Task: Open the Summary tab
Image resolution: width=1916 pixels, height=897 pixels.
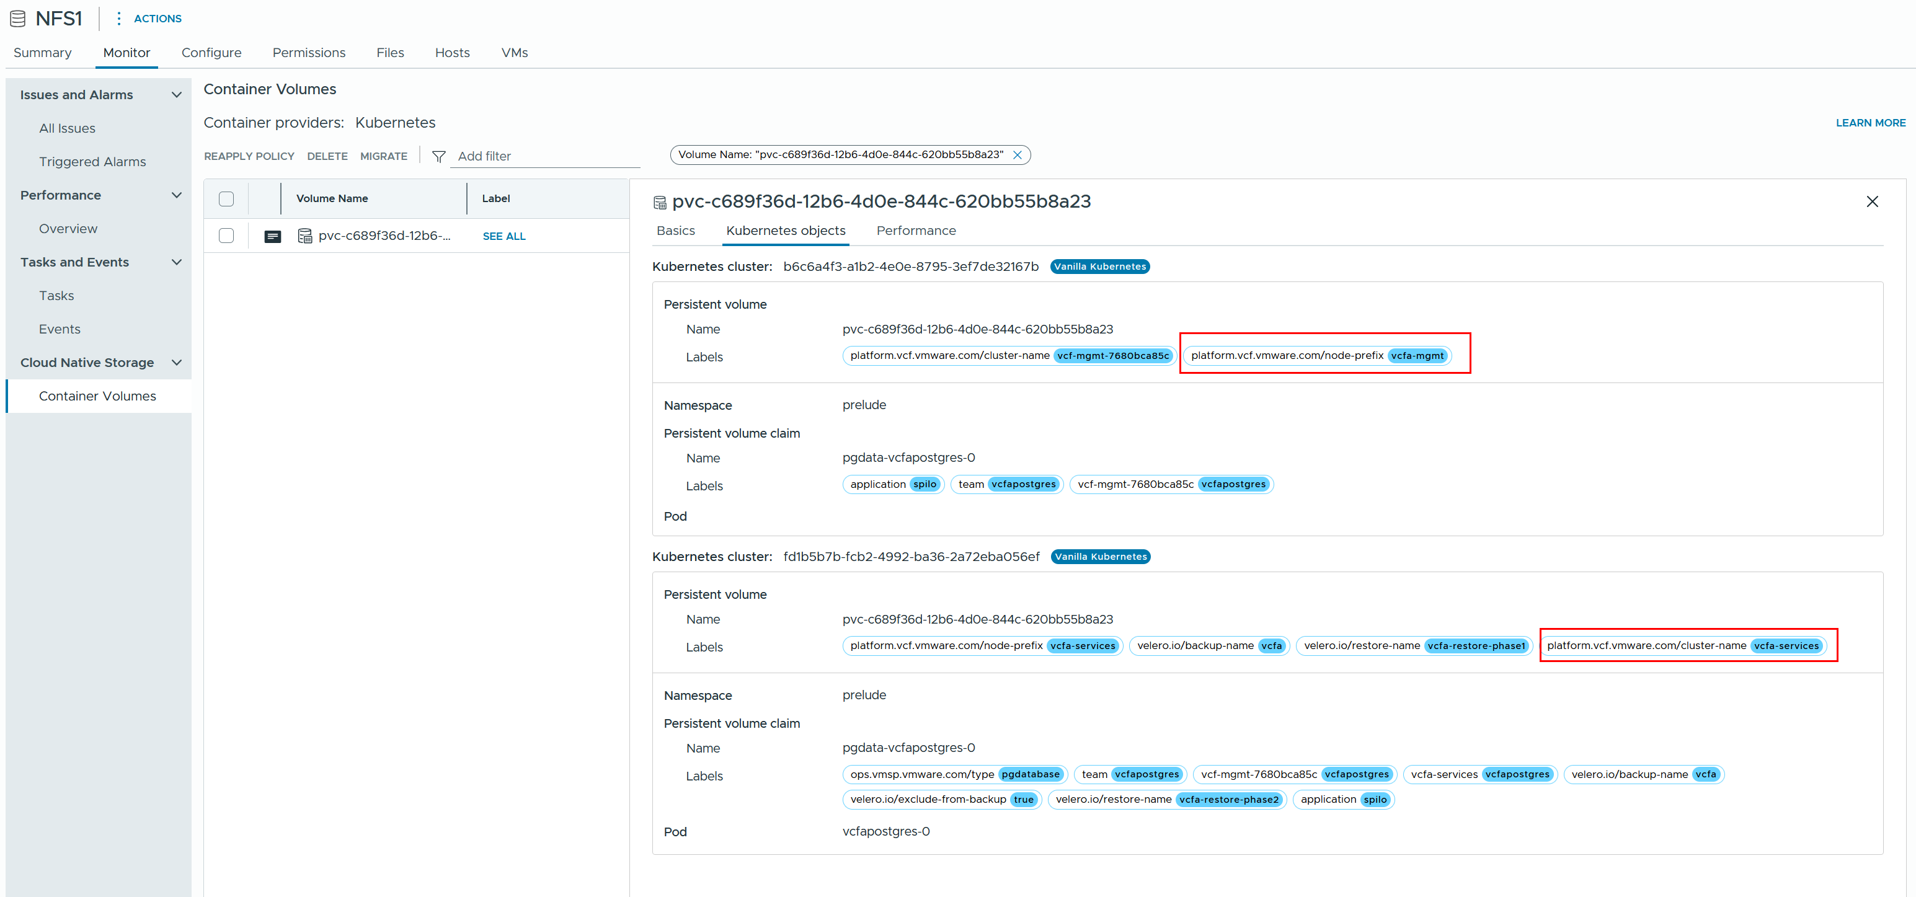Action: tap(42, 53)
